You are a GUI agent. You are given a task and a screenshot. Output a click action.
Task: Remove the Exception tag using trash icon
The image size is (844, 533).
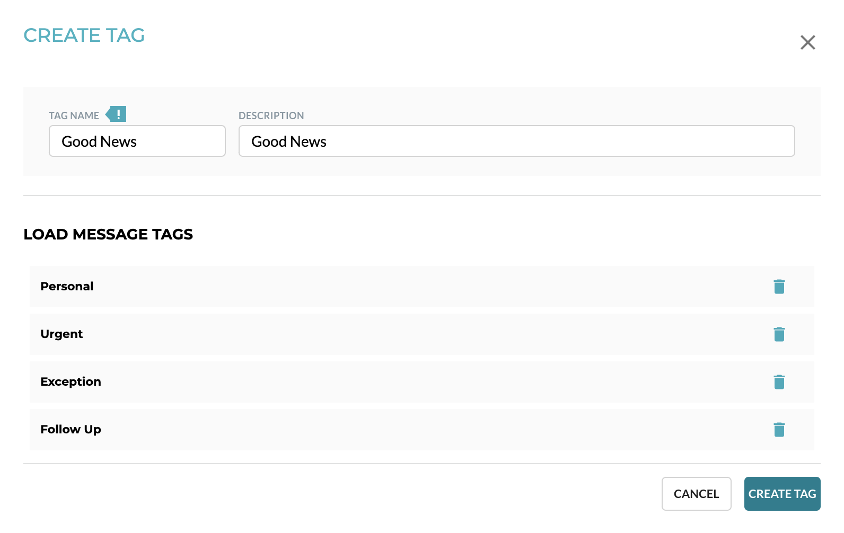click(779, 382)
